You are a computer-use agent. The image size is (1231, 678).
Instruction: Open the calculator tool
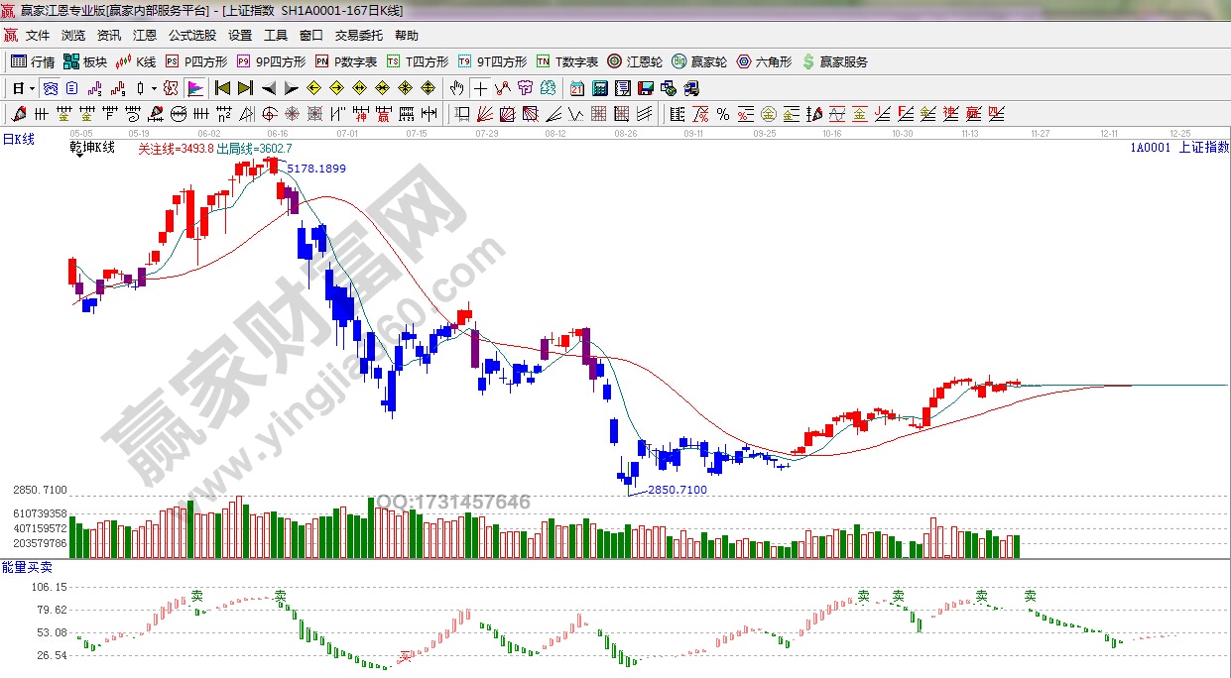point(599,88)
